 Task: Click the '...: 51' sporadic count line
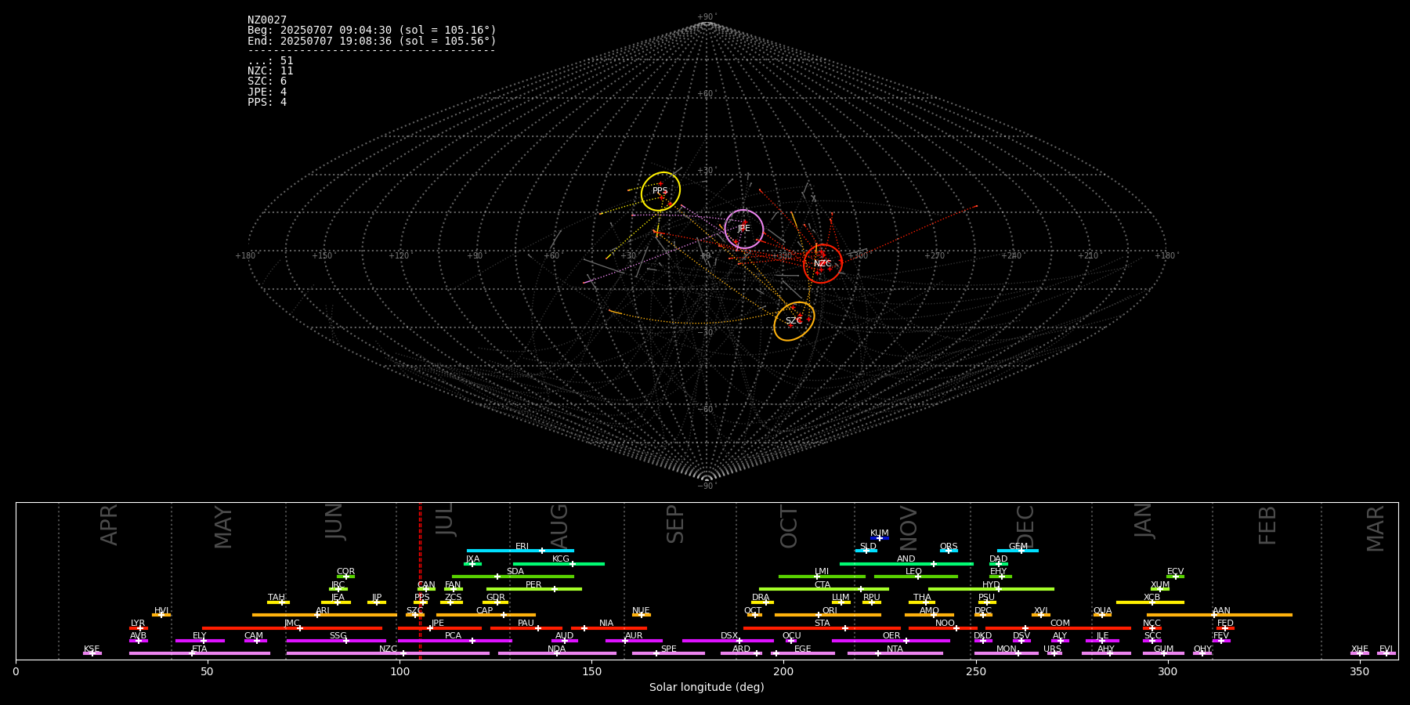[270, 61]
